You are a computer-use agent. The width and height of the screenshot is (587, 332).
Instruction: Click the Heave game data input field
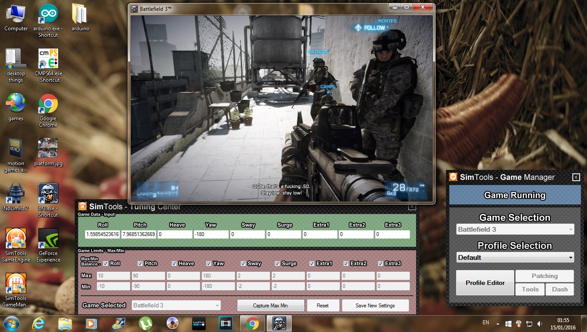[x=175, y=234]
